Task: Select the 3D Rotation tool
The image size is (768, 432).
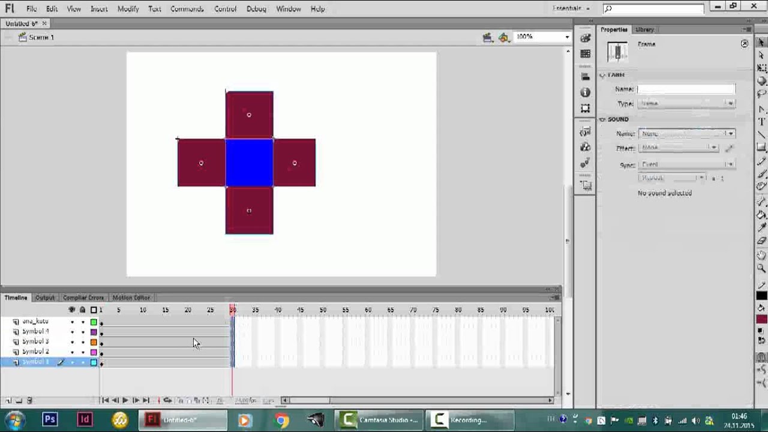Action: (761, 81)
